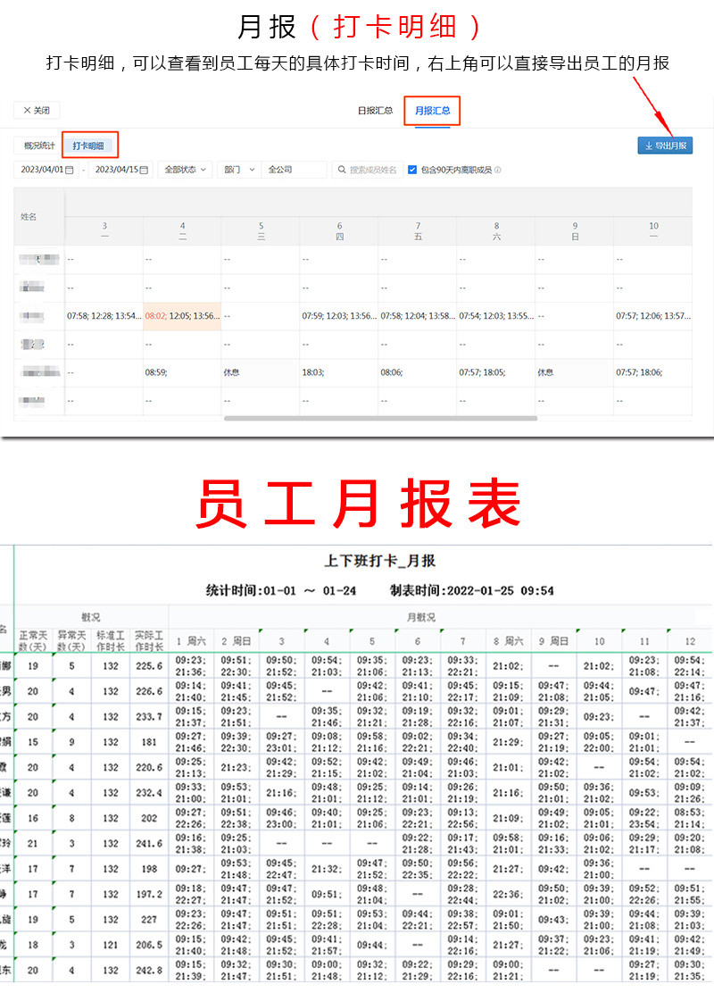Select day header 9 日
714x1001 pixels.
(x=575, y=231)
